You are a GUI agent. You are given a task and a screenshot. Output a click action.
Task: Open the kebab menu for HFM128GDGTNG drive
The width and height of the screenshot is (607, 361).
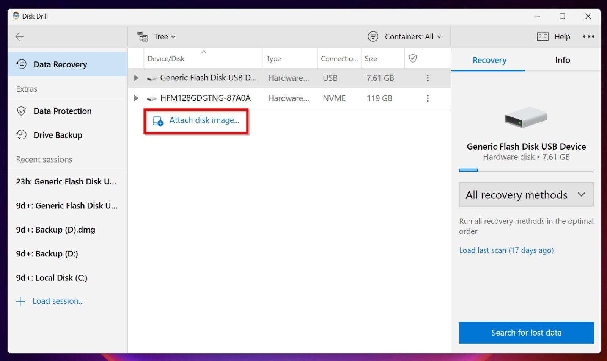click(x=428, y=98)
